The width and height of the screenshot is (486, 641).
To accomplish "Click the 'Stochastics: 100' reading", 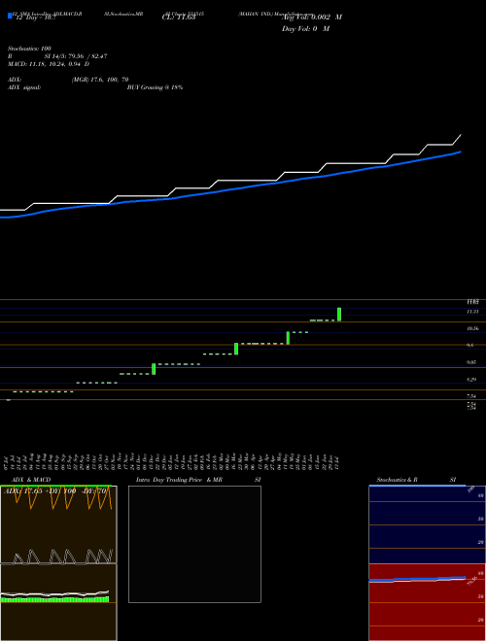I will click(29, 49).
